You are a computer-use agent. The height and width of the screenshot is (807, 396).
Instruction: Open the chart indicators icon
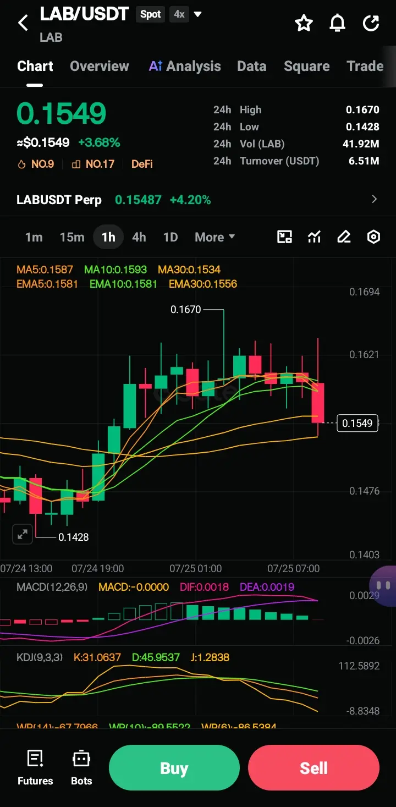314,237
